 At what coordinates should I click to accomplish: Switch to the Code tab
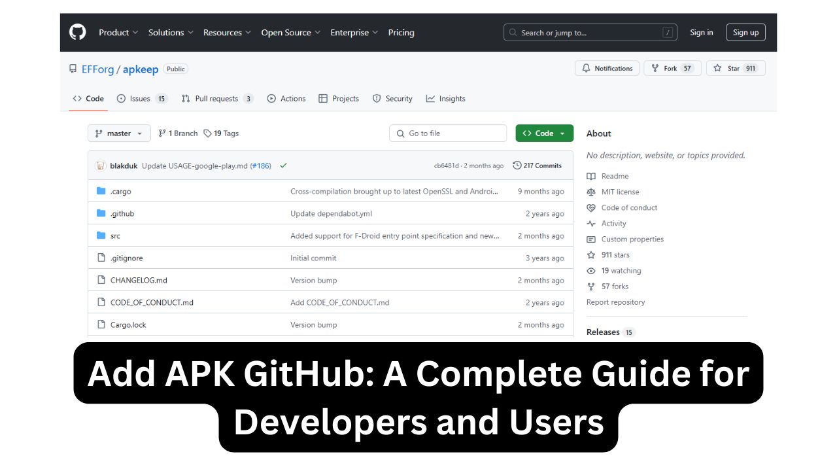88,99
